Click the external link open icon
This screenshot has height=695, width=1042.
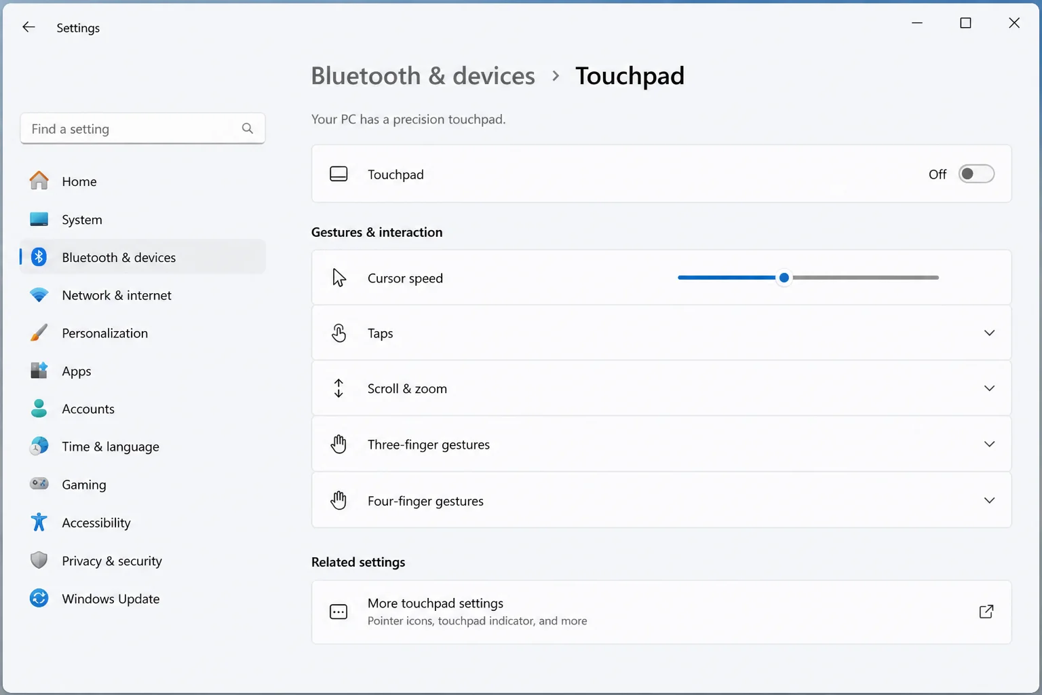(x=986, y=612)
